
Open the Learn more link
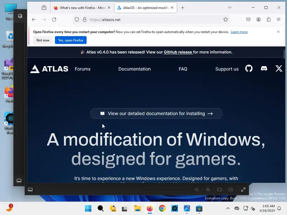[x=239, y=32]
